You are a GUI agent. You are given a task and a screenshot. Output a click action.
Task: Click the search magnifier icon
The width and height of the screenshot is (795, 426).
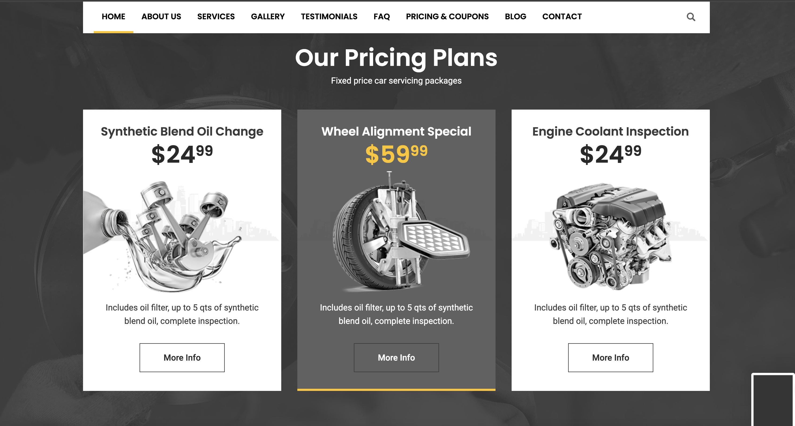[691, 17]
